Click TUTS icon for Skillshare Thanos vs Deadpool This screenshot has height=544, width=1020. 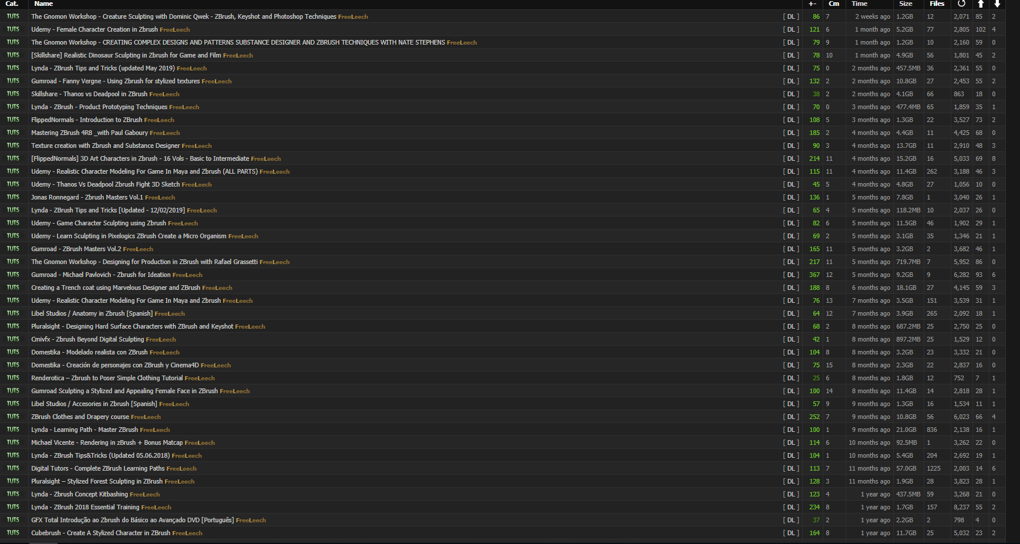13,94
